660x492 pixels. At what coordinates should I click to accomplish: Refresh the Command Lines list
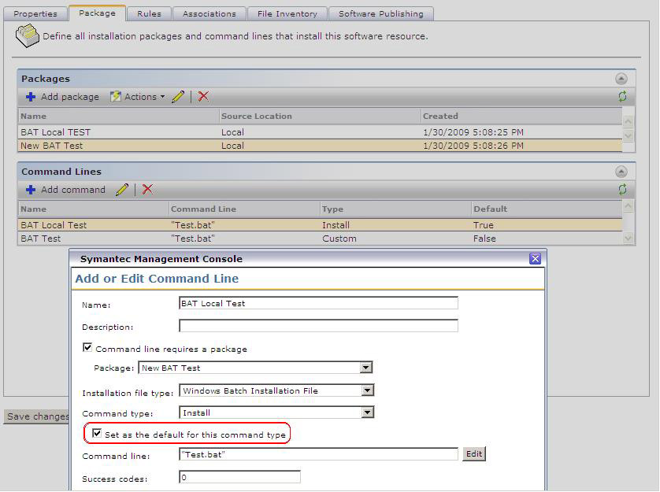click(622, 190)
